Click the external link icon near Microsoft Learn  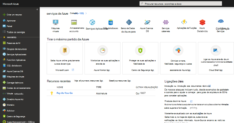[x=73, y=70]
